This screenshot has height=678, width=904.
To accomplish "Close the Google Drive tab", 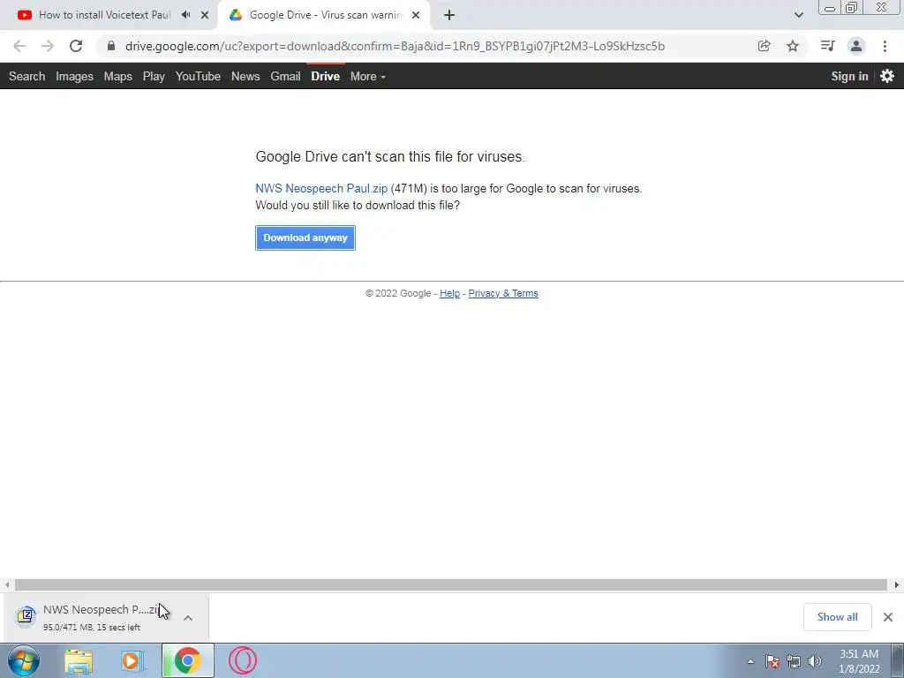I will coord(416,15).
